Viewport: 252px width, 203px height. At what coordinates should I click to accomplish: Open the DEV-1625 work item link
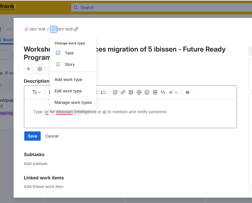(65, 29)
